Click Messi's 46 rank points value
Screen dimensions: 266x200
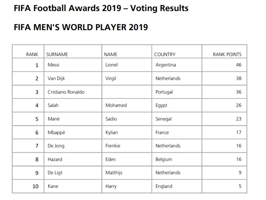[x=239, y=65]
